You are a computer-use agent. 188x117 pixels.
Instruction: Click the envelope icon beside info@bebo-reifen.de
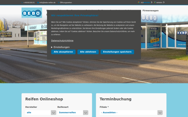[38, 2]
